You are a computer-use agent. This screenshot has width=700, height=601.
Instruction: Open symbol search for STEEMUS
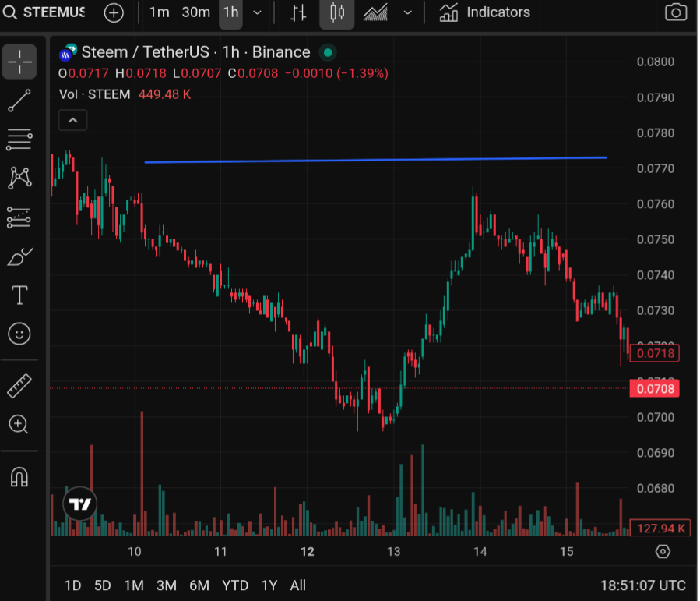point(44,12)
